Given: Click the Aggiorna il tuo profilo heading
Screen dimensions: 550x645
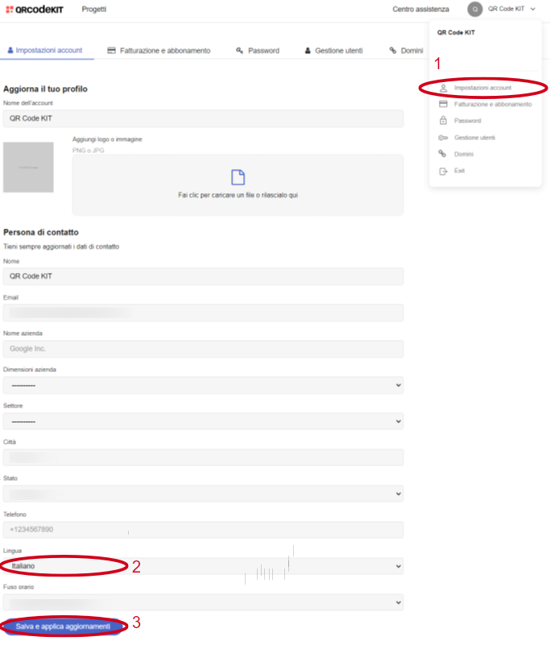Looking at the screenshot, I should [45, 89].
